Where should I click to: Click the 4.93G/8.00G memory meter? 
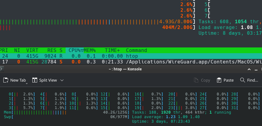point(98,22)
